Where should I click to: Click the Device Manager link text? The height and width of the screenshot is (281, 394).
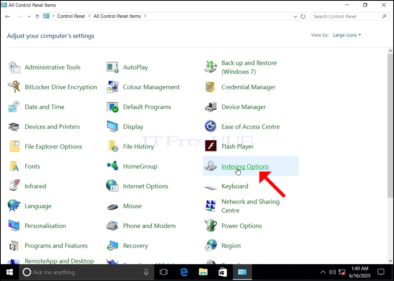click(x=243, y=107)
